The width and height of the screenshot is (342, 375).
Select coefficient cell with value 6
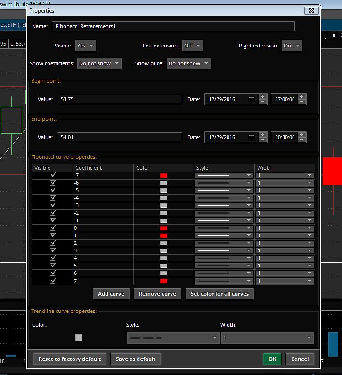tap(103, 273)
